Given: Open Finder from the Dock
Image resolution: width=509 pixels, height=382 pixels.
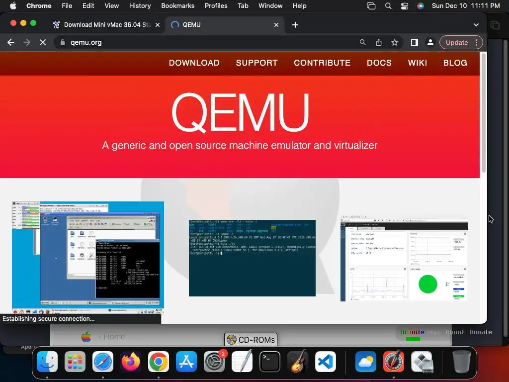Looking at the screenshot, I should click(x=47, y=361).
